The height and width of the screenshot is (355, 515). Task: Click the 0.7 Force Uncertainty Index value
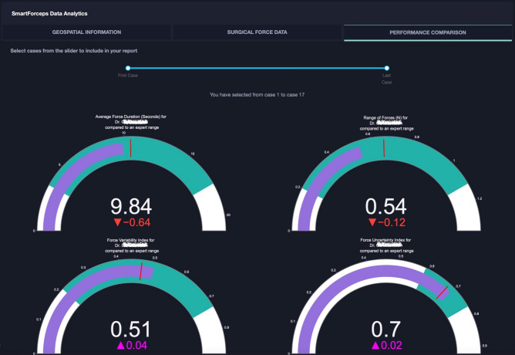pos(384,330)
